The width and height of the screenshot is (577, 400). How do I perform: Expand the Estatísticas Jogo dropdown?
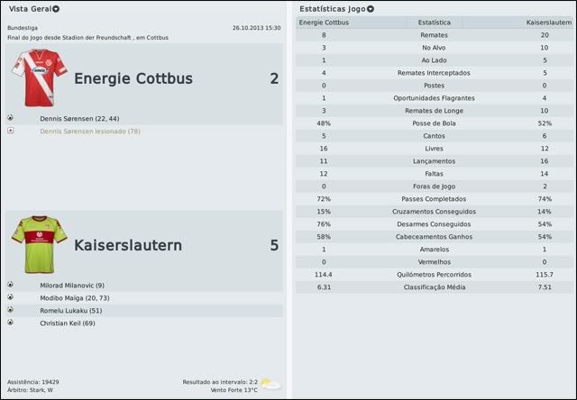[371, 9]
